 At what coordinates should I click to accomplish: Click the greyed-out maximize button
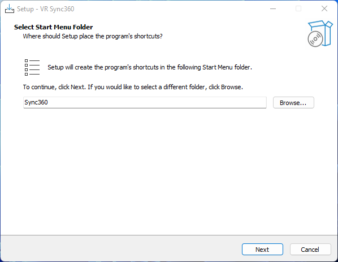[x=298, y=9]
